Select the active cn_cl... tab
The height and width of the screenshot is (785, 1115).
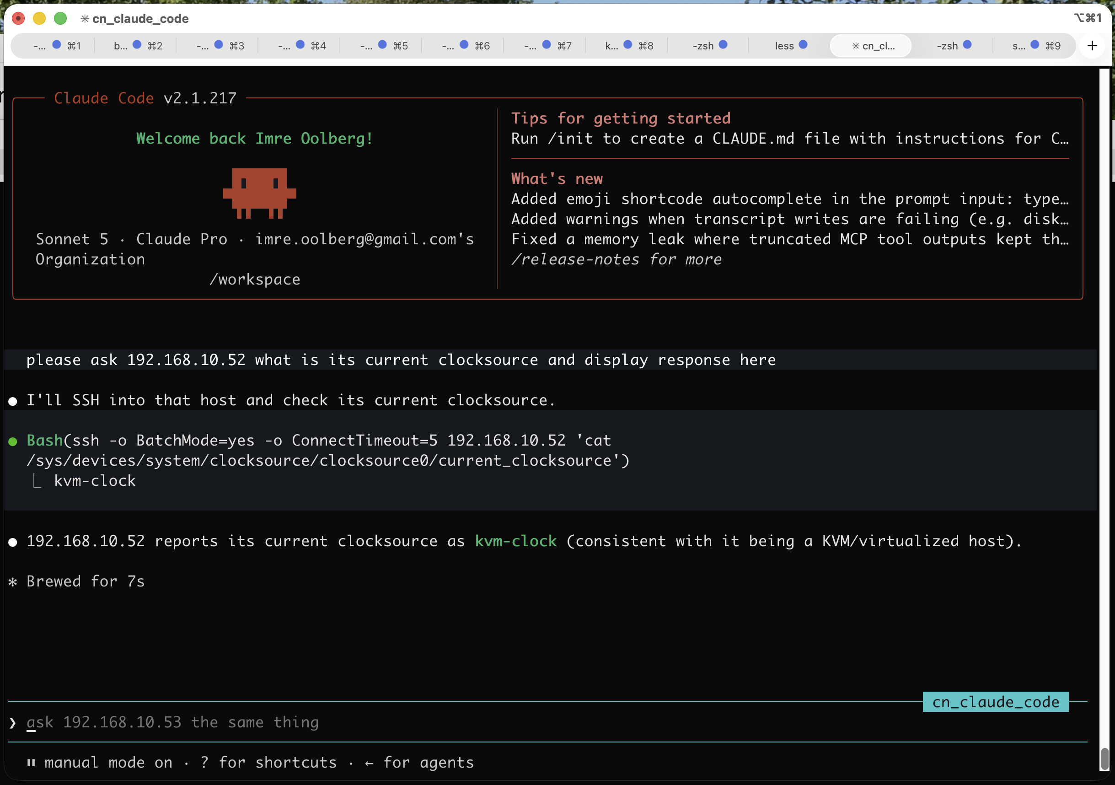coord(871,46)
